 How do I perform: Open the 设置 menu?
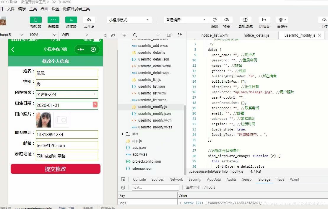[x=56, y=9]
